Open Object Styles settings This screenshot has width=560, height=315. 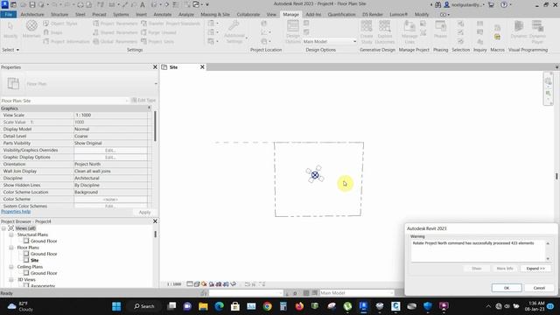coord(60,24)
